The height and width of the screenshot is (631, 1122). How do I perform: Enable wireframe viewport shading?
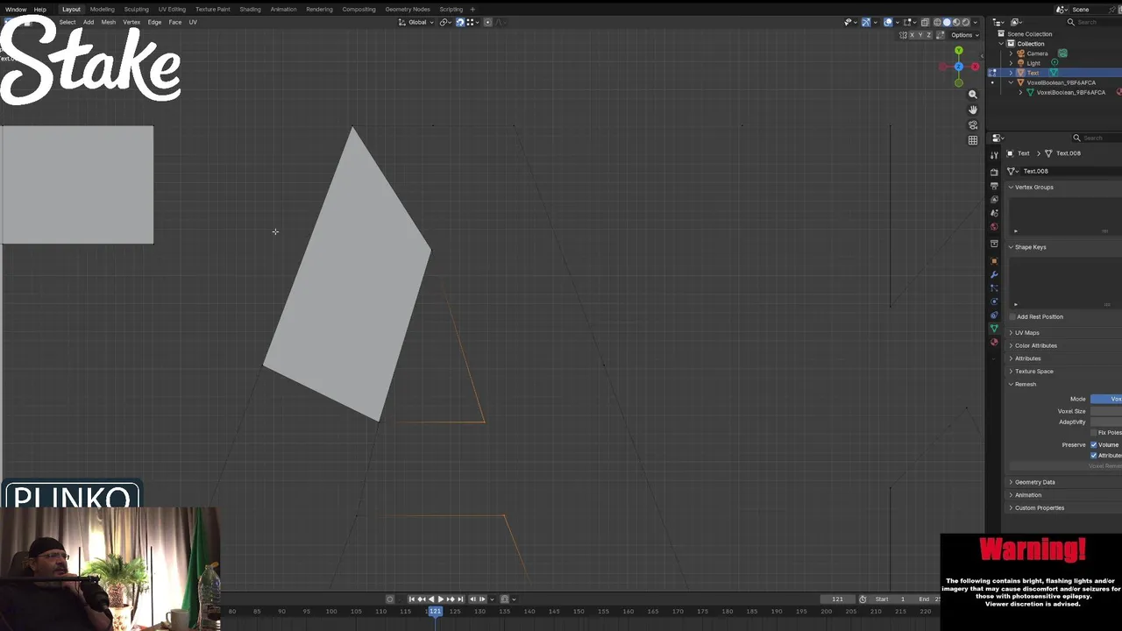(937, 22)
